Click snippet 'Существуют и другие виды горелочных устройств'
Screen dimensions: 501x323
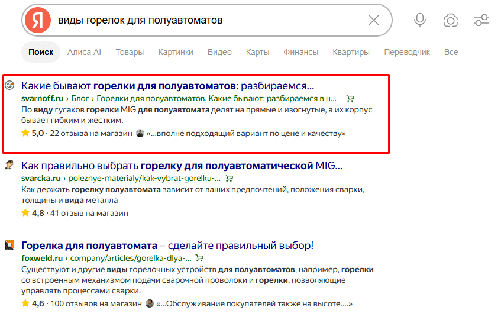point(198,280)
